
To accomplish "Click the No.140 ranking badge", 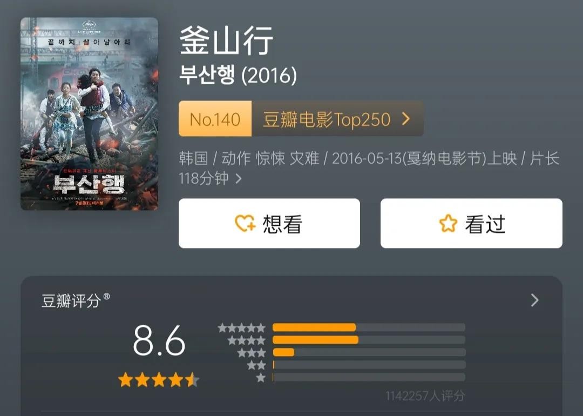I will (215, 119).
